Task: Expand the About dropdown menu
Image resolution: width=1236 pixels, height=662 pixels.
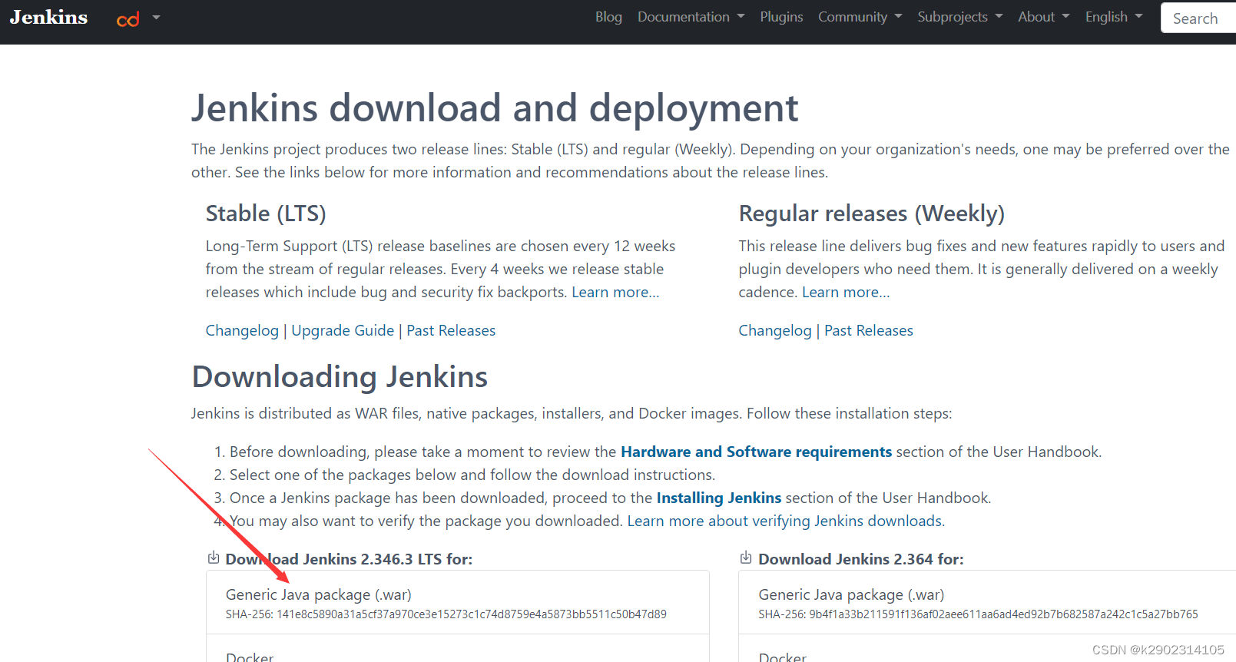Action: (x=1043, y=17)
